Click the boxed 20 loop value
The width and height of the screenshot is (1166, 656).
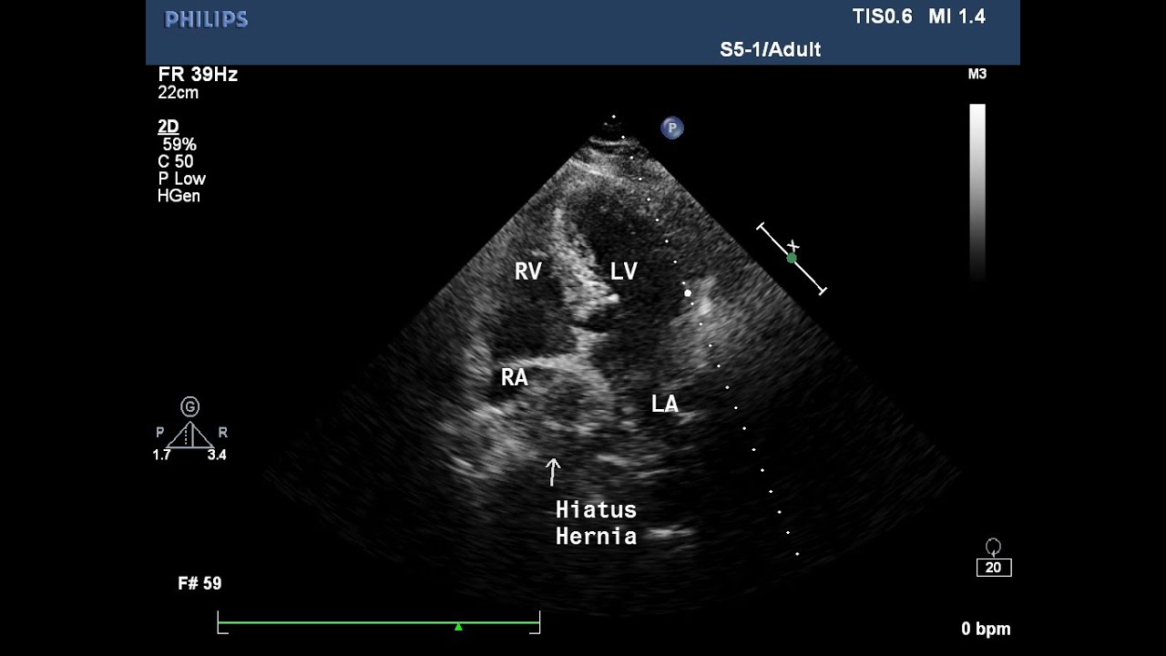994,568
